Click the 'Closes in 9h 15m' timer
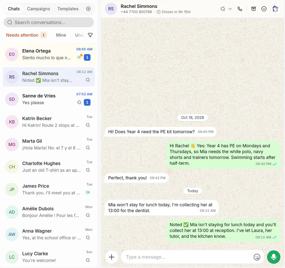 coord(174,12)
